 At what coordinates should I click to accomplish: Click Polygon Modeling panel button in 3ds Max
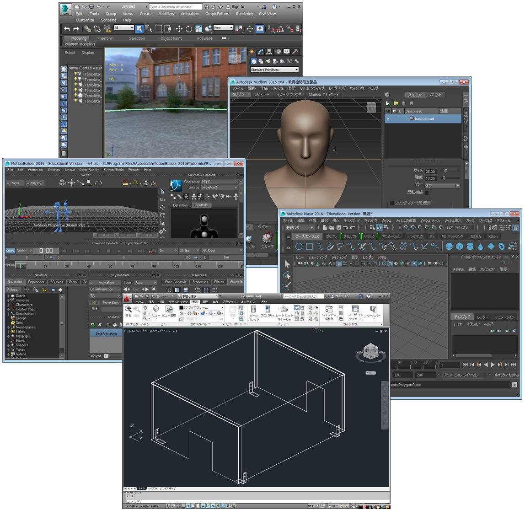(80, 44)
